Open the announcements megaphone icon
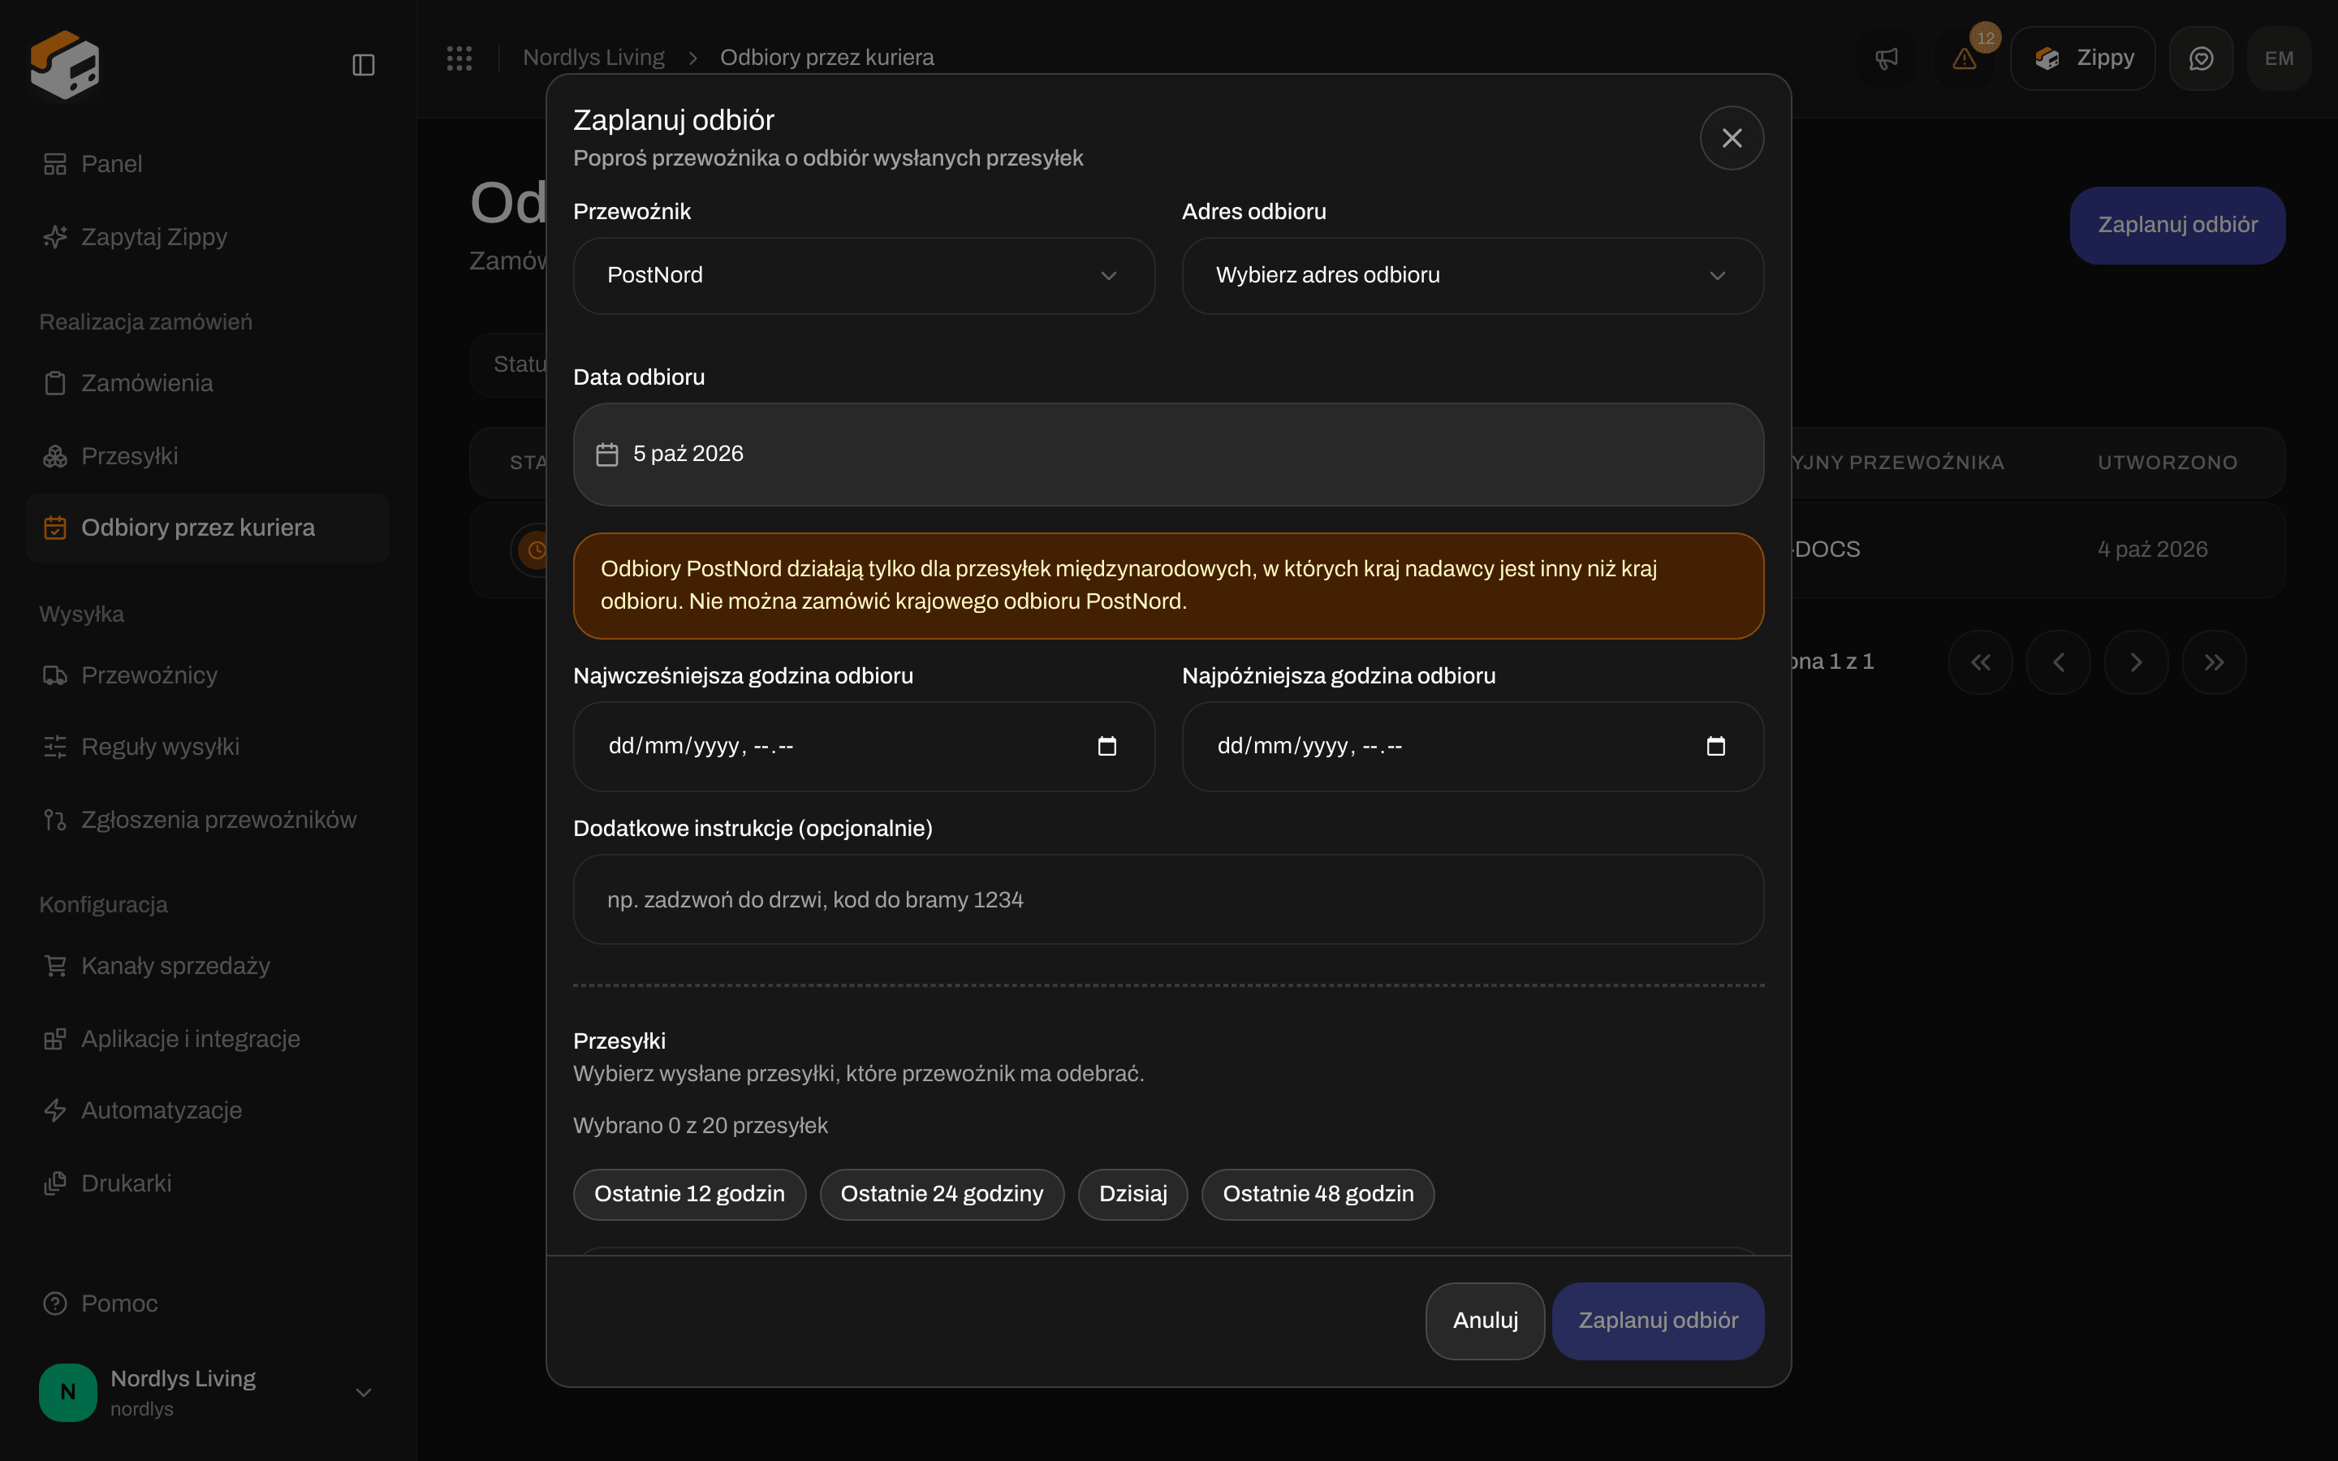This screenshot has width=2338, height=1461. pyautogui.click(x=1886, y=58)
